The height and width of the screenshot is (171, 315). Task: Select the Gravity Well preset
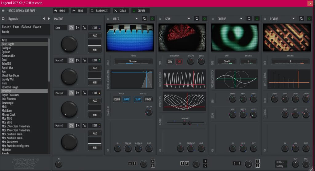pyautogui.click(x=8, y=79)
